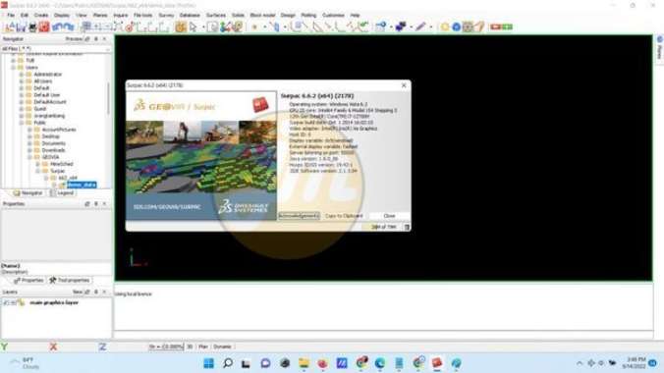The image size is (664, 373).
Task: Expand the Downloads folder node
Action: [30, 150]
